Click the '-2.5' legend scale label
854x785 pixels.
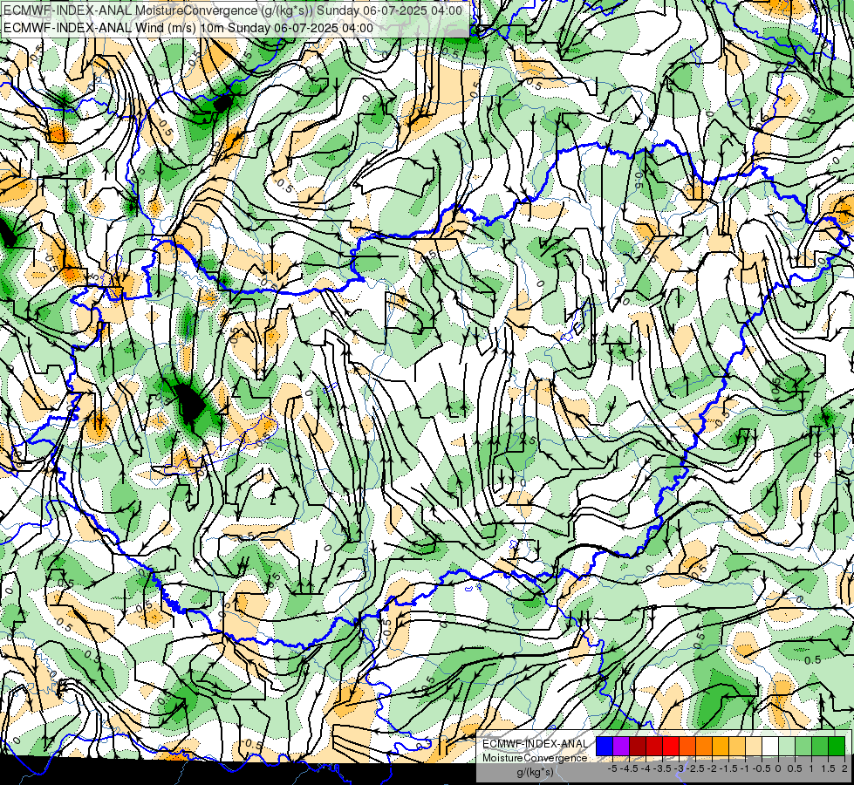tap(695, 768)
